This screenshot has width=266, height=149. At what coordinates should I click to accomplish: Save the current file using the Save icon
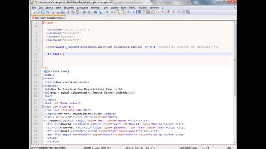pos(42,12)
